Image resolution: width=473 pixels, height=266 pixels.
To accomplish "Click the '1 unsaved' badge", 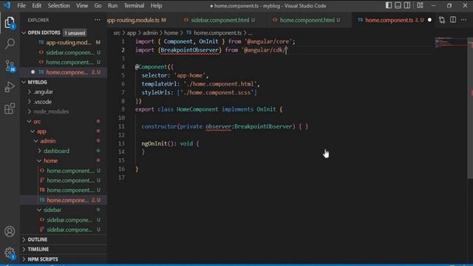I will pyautogui.click(x=75, y=33).
